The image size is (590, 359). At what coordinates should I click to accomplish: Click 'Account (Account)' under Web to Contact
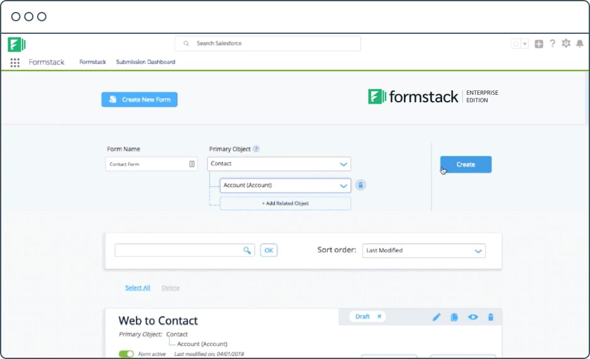[x=202, y=344]
